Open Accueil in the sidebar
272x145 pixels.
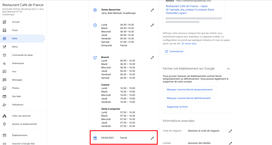pyautogui.click(x=16, y=22)
